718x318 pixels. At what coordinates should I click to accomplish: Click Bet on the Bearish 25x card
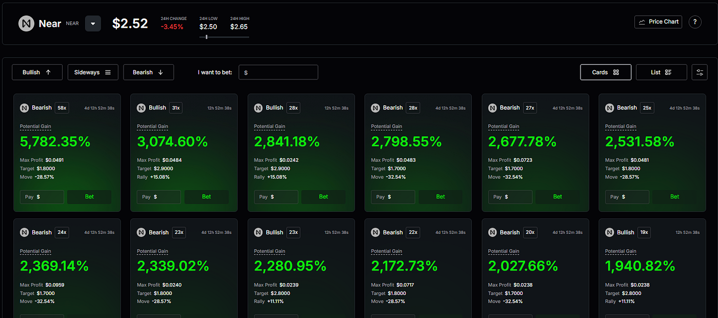[x=674, y=197]
